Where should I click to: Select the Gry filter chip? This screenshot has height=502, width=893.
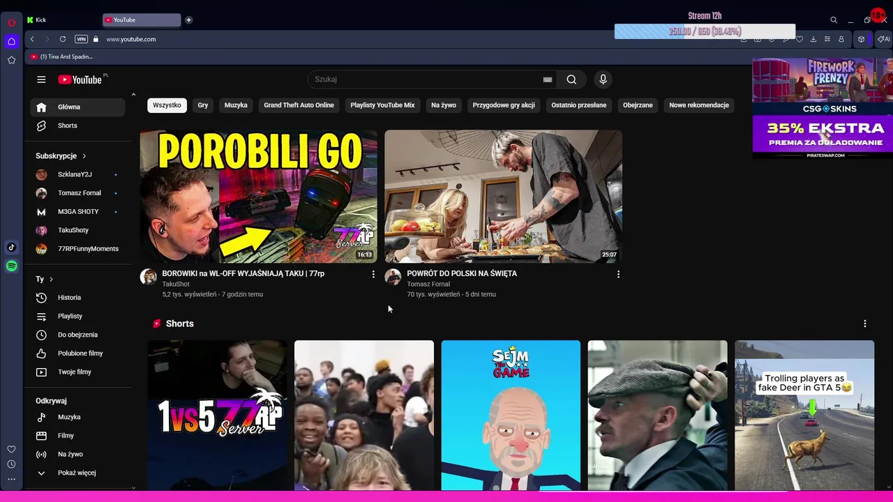pyautogui.click(x=203, y=105)
